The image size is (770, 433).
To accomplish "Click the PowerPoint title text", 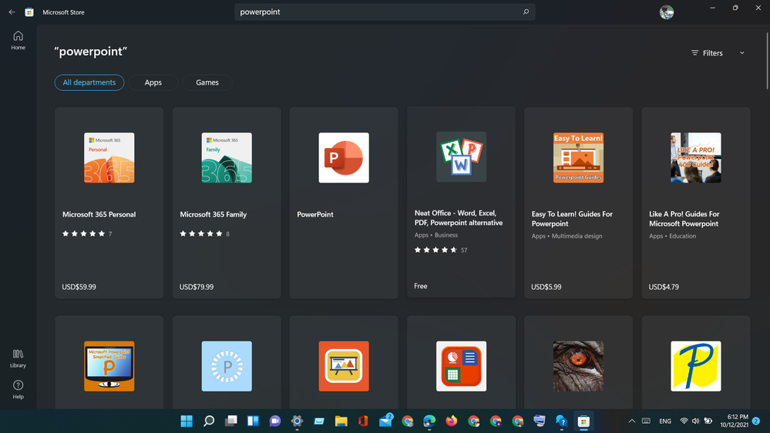I will click(315, 214).
